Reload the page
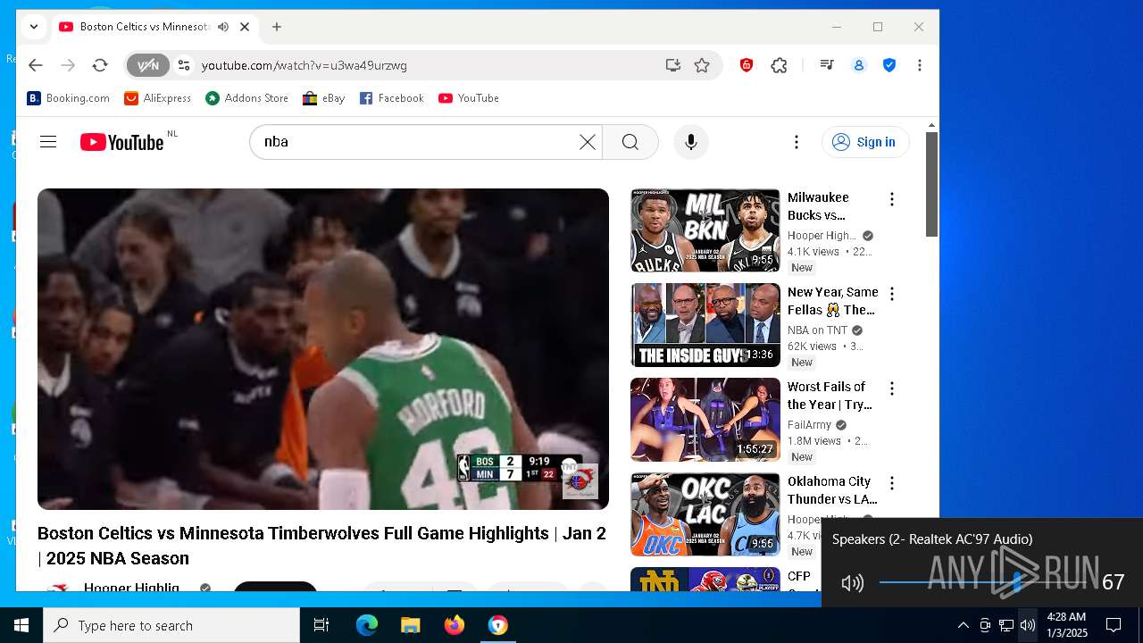 click(x=100, y=65)
